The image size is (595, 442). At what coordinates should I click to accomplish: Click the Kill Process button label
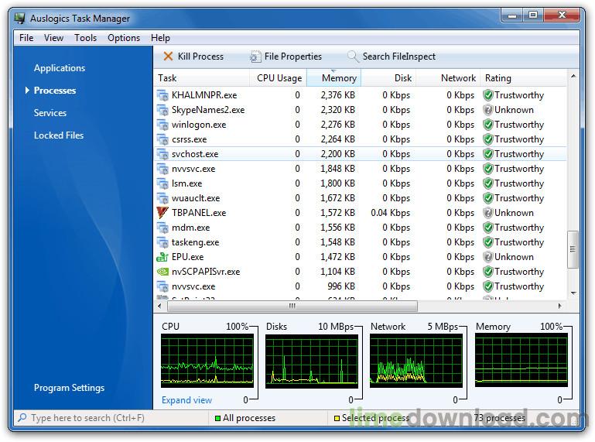(x=200, y=57)
